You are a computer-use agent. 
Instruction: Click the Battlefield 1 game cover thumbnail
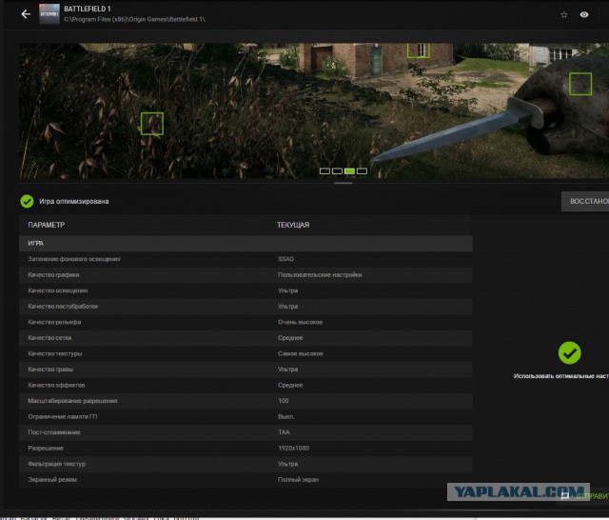point(49,14)
